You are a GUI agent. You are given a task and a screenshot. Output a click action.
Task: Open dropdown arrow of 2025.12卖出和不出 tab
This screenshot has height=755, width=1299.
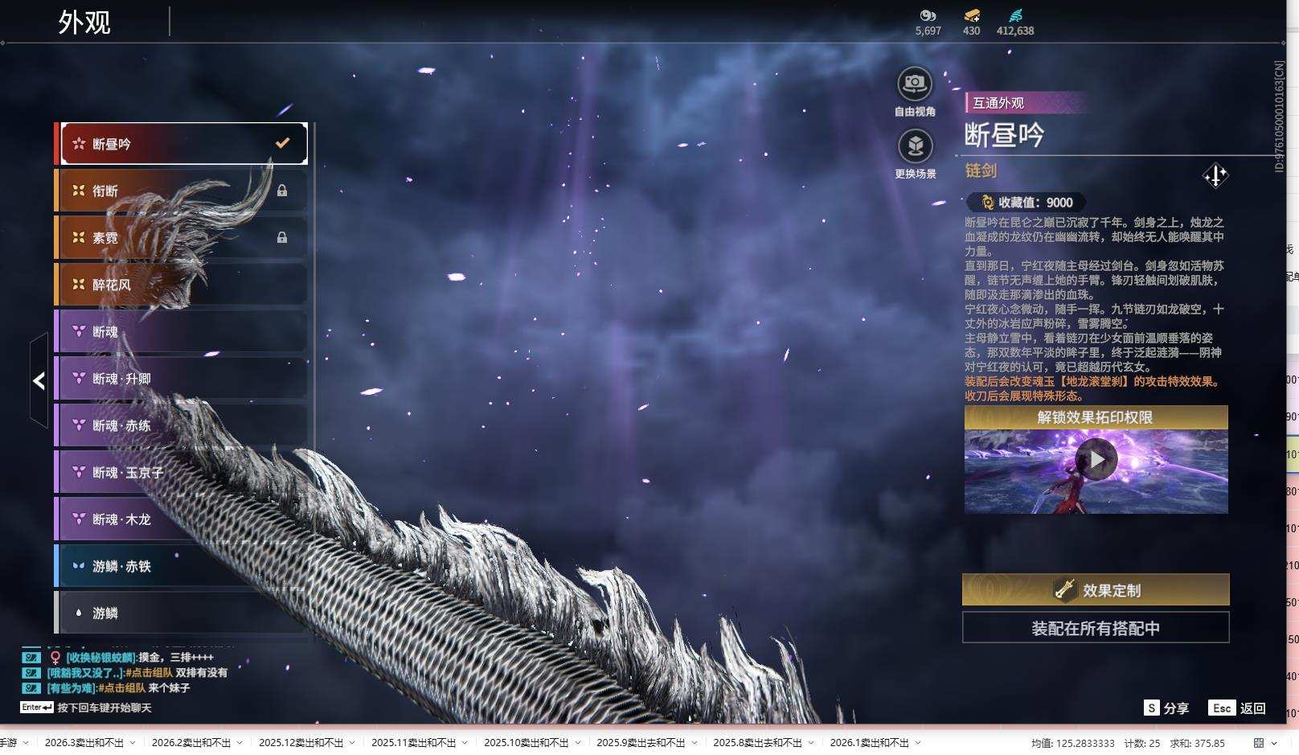352,743
